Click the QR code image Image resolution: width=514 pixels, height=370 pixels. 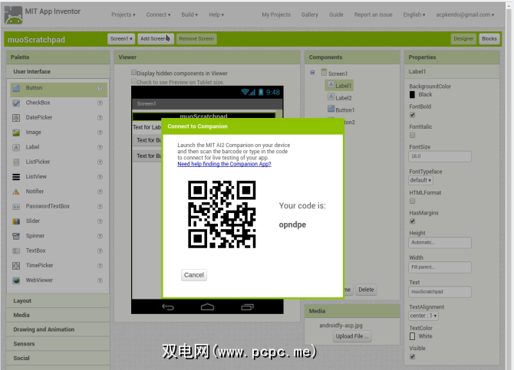tap(222, 214)
